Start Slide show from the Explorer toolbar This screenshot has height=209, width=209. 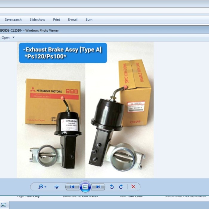[37, 20]
